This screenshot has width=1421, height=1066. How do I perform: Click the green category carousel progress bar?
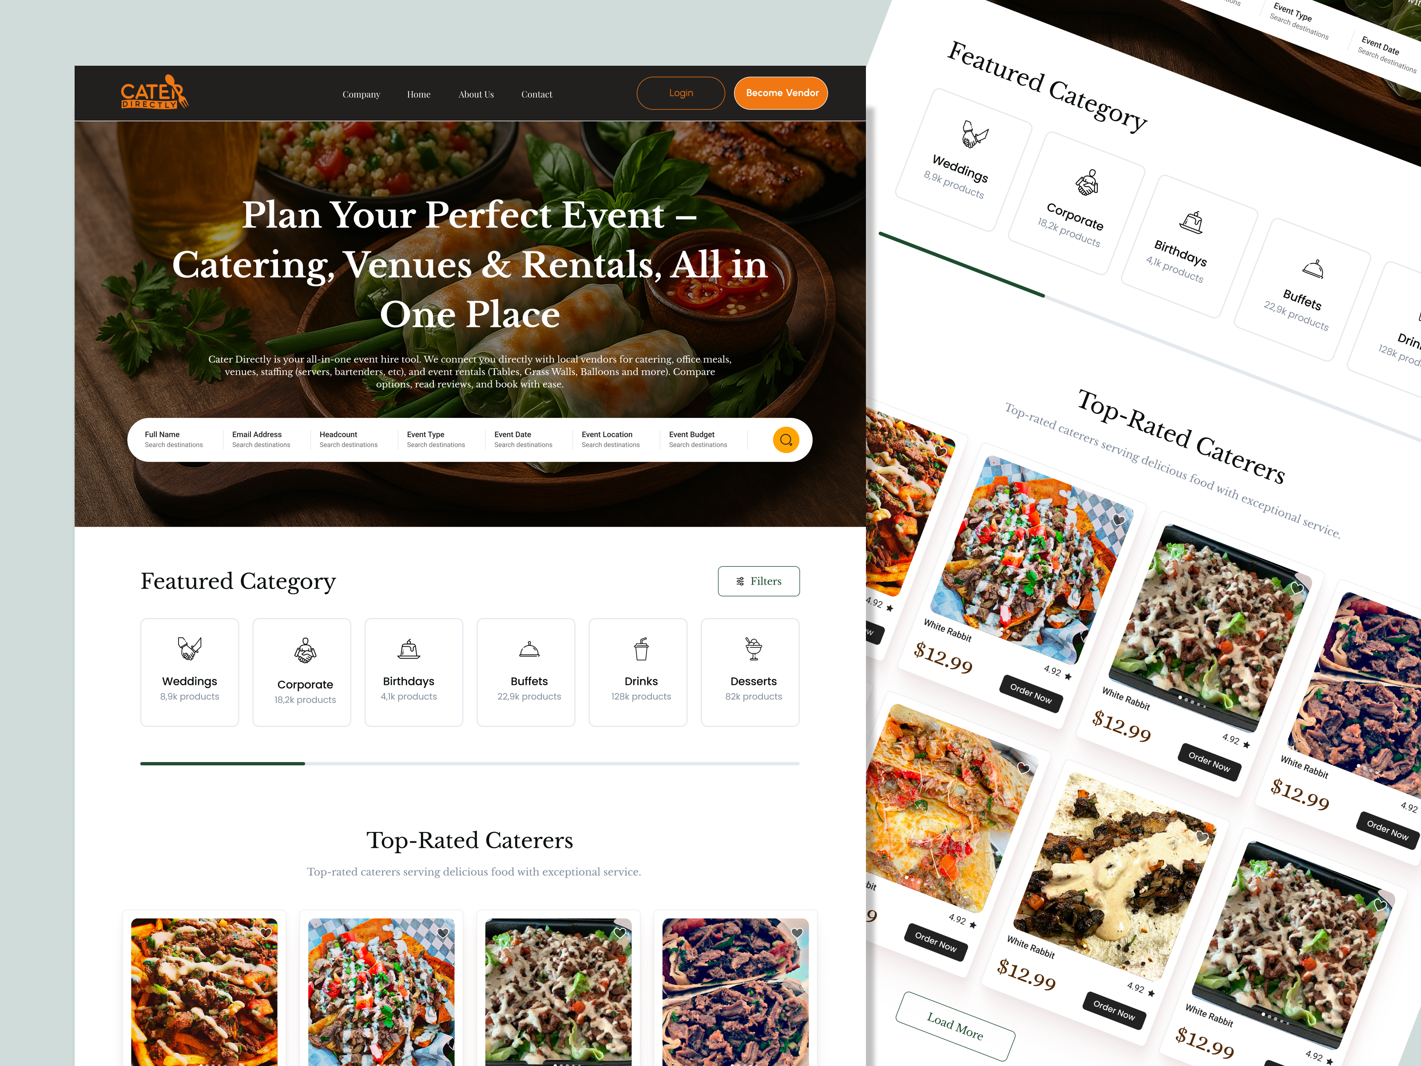pos(222,764)
